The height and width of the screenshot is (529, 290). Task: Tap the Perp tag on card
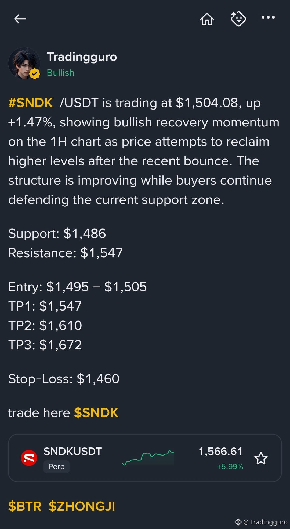point(56,467)
